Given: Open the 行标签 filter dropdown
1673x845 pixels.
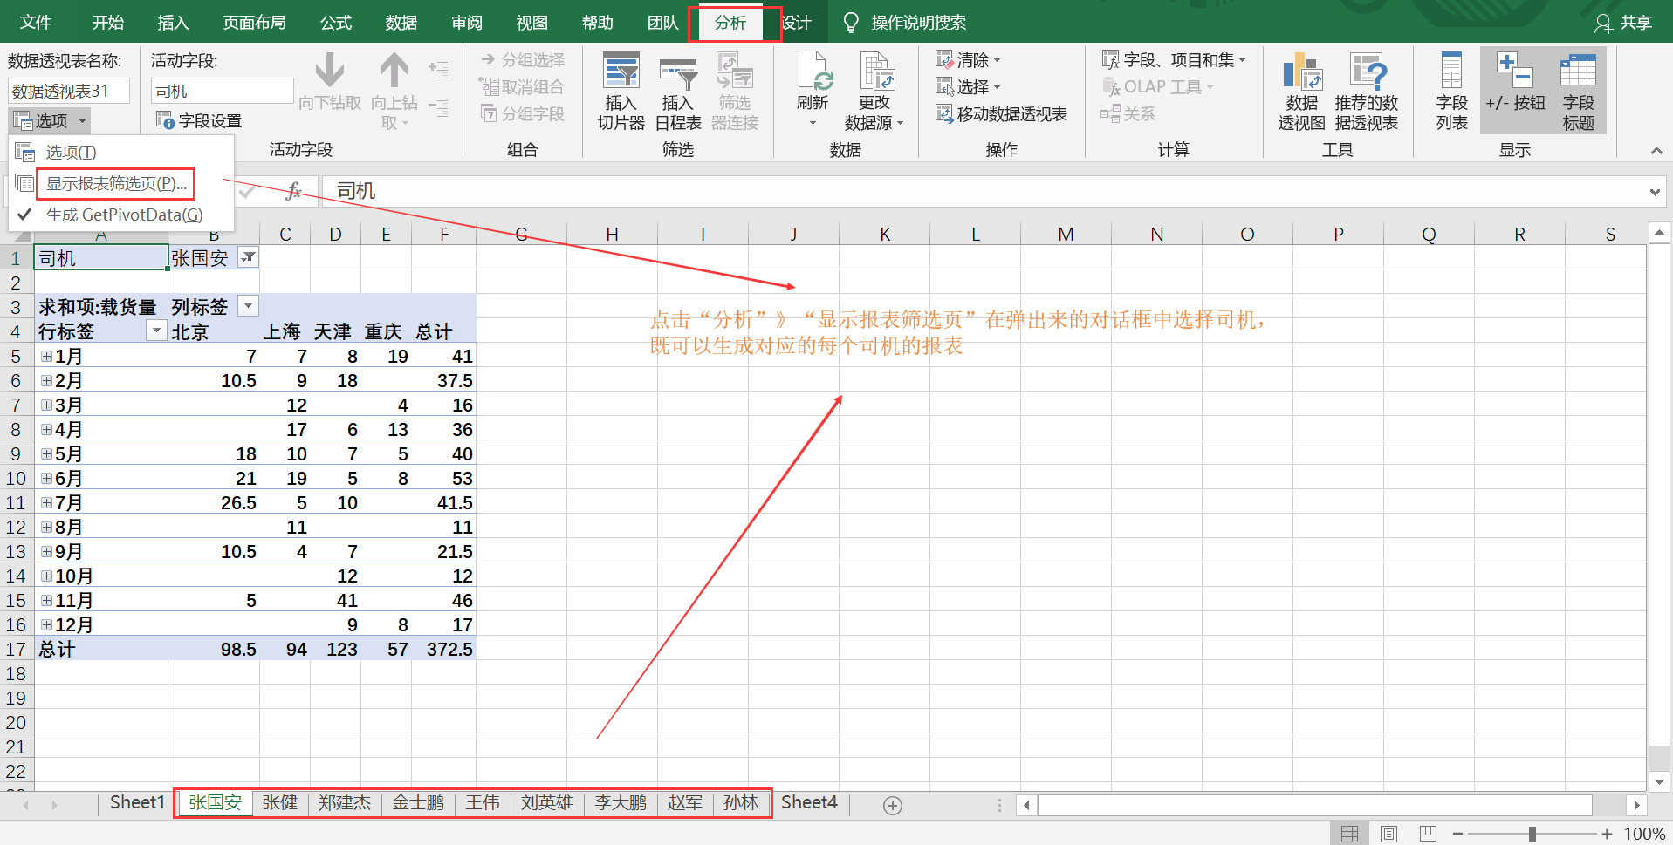Looking at the screenshot, I should pos(155,331).
